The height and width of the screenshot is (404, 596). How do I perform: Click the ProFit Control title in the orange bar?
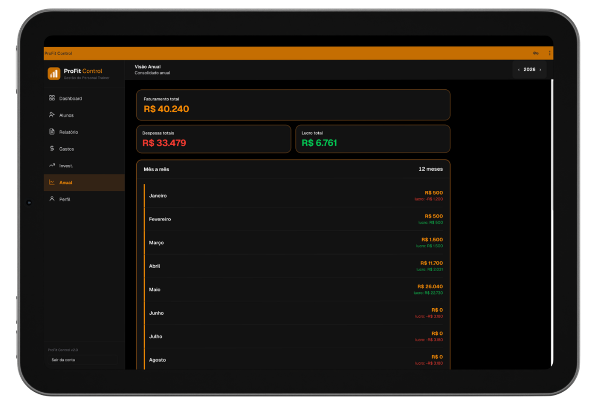coord(58,54)
